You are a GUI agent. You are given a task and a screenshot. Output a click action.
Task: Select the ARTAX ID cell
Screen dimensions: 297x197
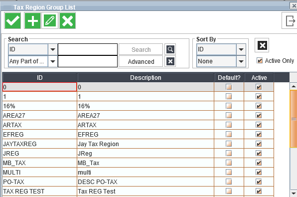(x=39, y=125)
